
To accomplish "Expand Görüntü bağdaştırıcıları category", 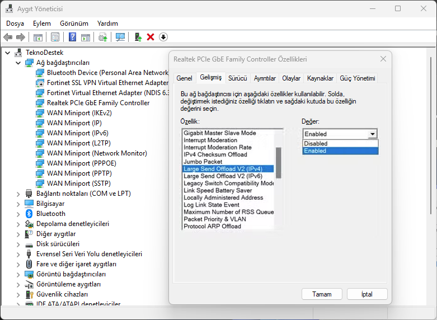I will coord(18,274).
